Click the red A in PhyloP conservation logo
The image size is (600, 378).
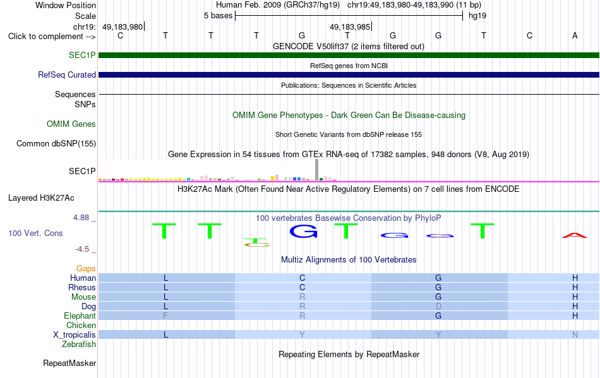pyautogui.click(x=574, y=235)
